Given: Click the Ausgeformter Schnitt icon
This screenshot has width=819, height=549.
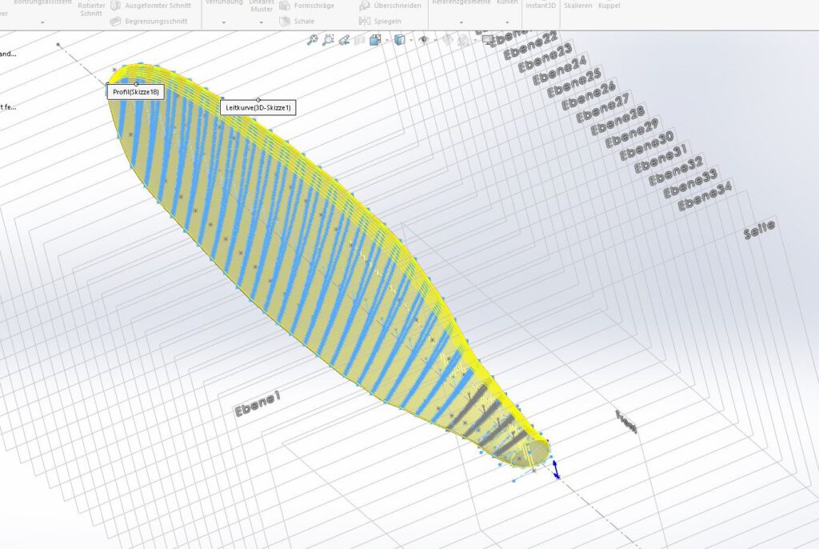Looking at the screenshot, I should [116, 6].
